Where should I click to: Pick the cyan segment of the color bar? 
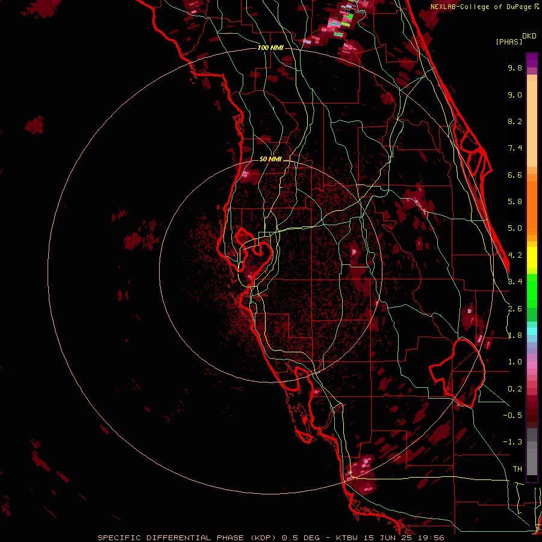pyautogui.click(x=532, y=331)
